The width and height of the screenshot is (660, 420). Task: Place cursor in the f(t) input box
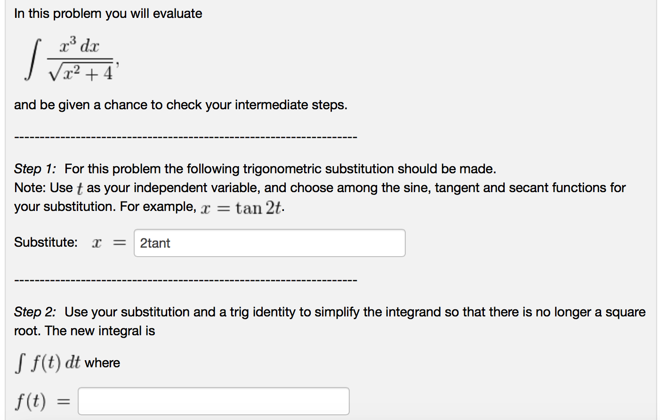(213, 401)
